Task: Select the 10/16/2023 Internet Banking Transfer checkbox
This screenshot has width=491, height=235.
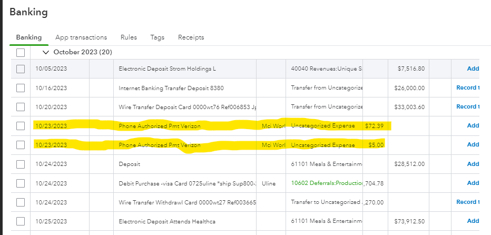Action: coord(21,87)
